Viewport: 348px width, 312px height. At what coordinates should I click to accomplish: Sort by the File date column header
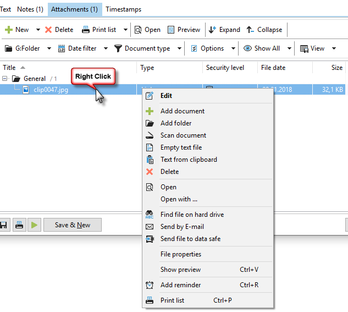tap(273, 68)
